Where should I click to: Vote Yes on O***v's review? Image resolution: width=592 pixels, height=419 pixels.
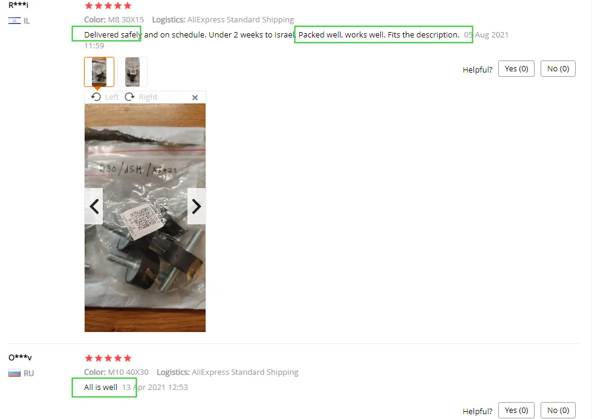[516, 411]
